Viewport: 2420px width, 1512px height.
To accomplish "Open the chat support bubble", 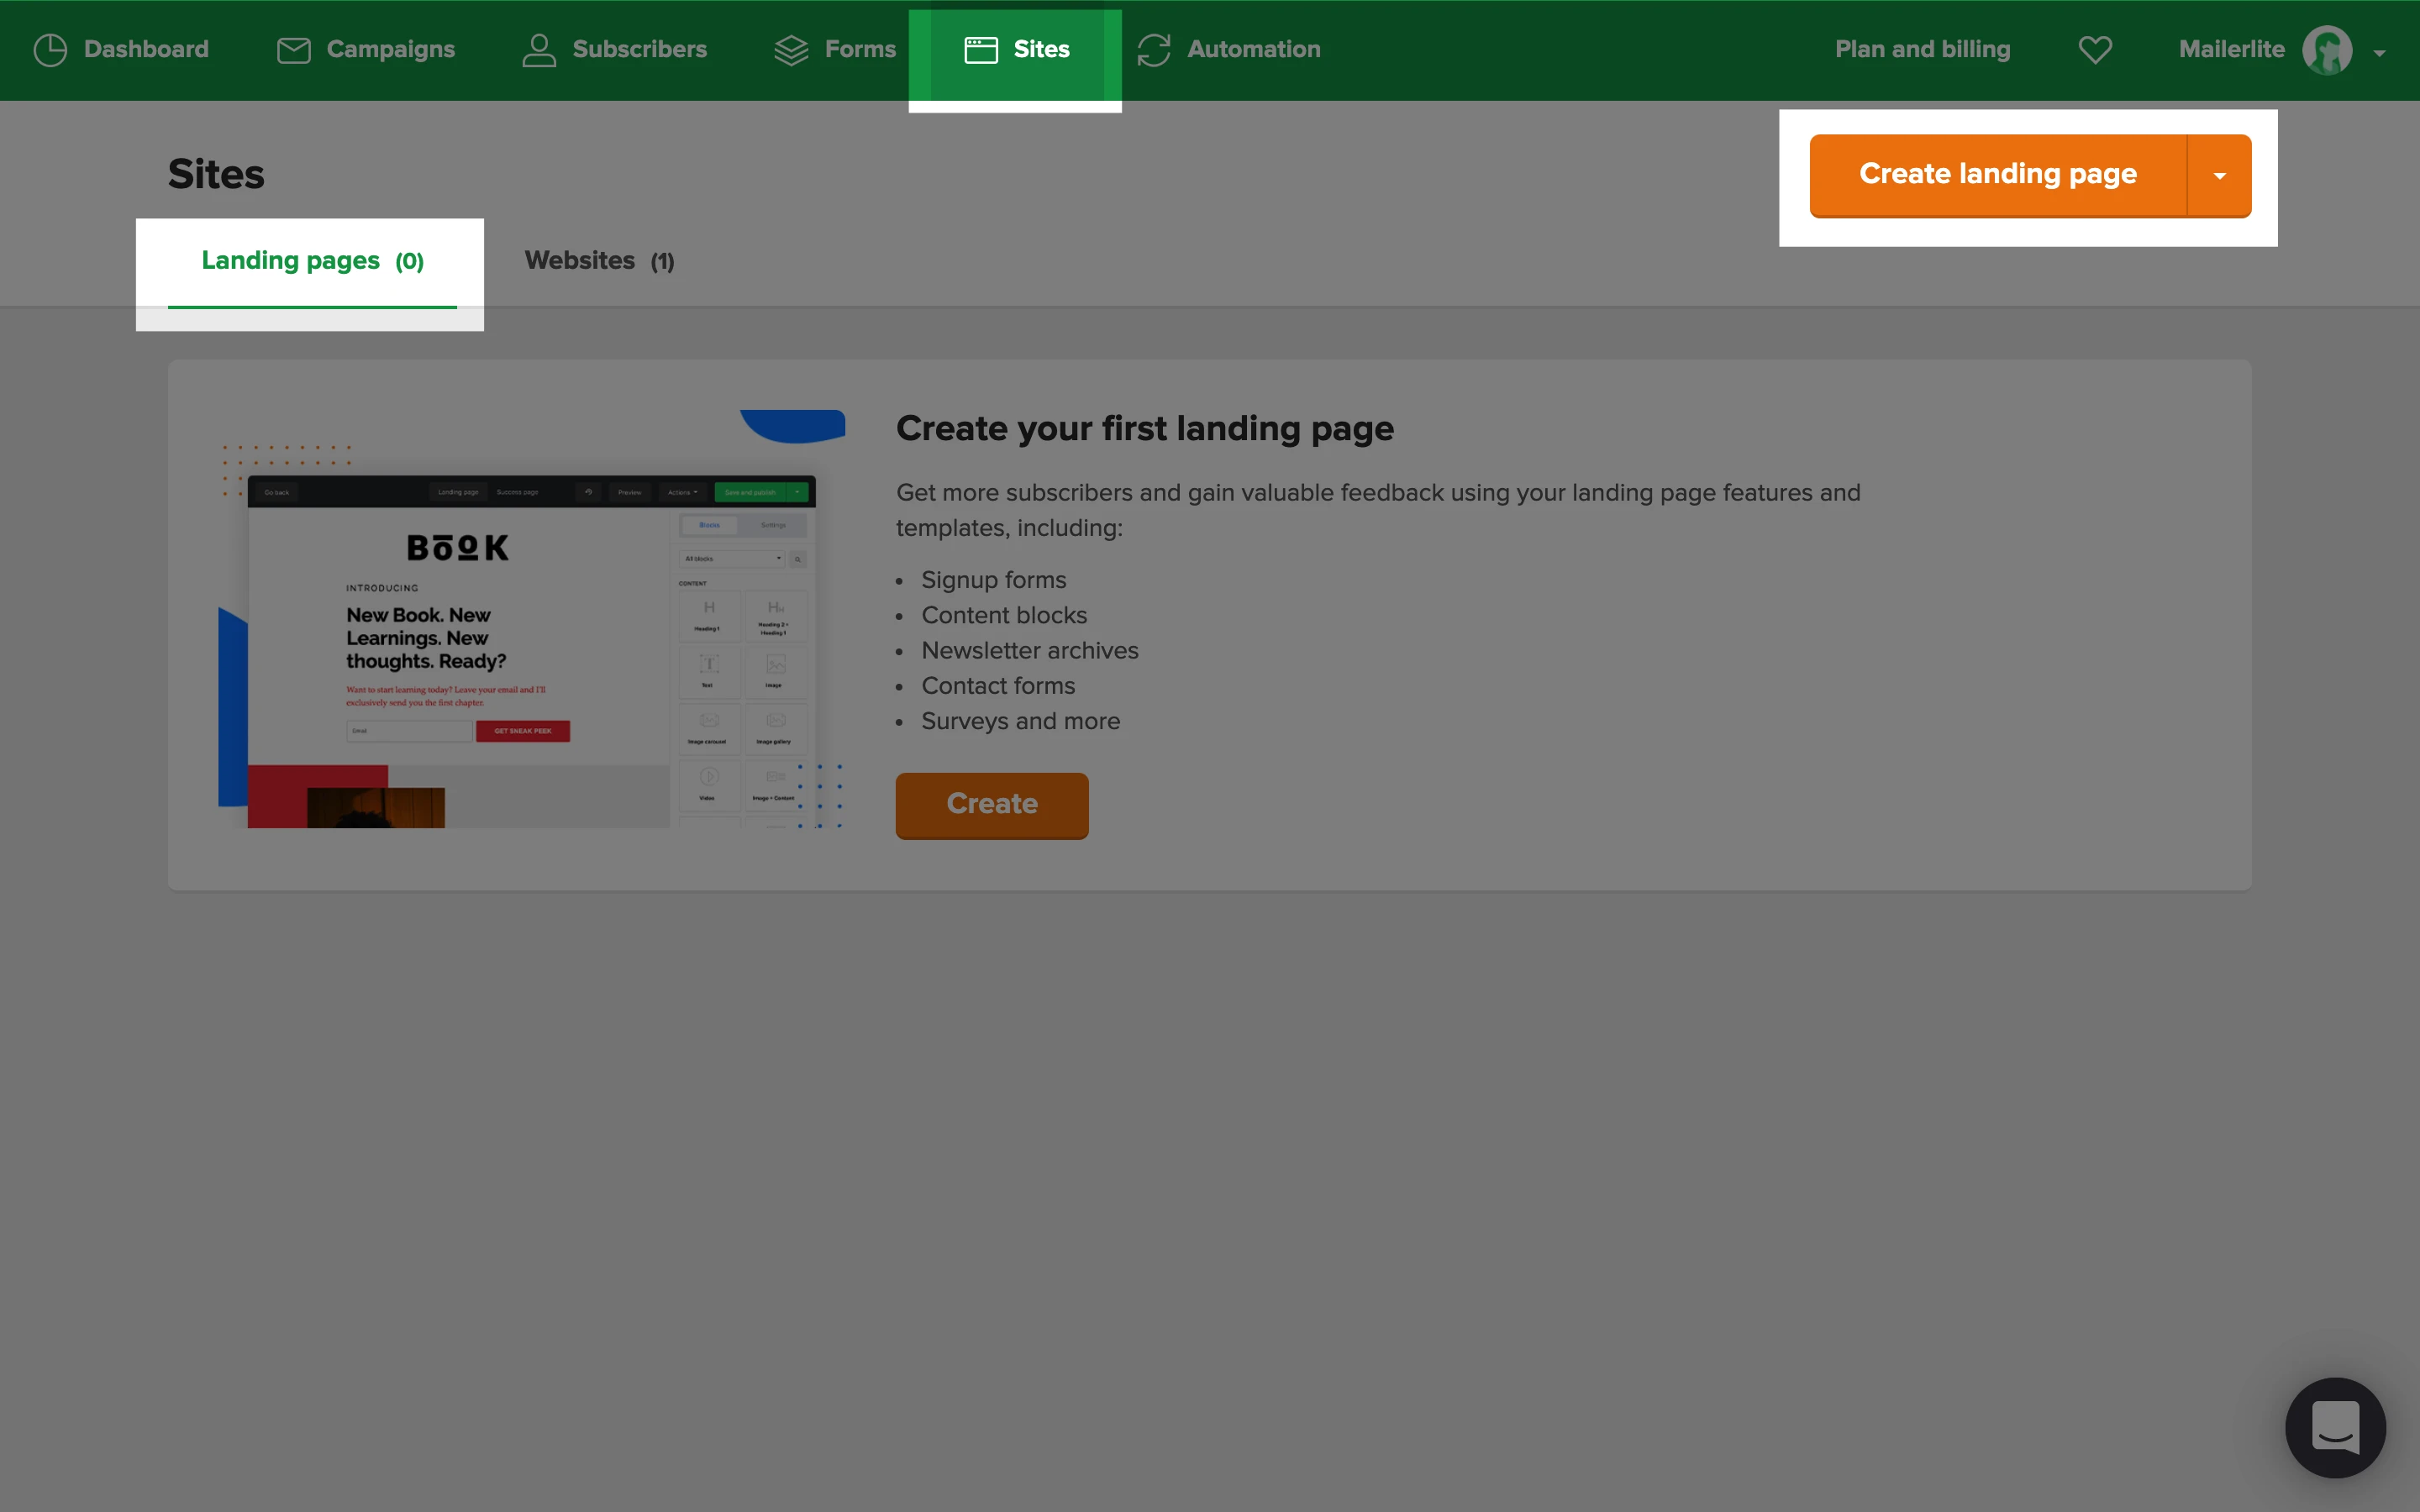I will pyautogui.click(x=2335, y=1427).
